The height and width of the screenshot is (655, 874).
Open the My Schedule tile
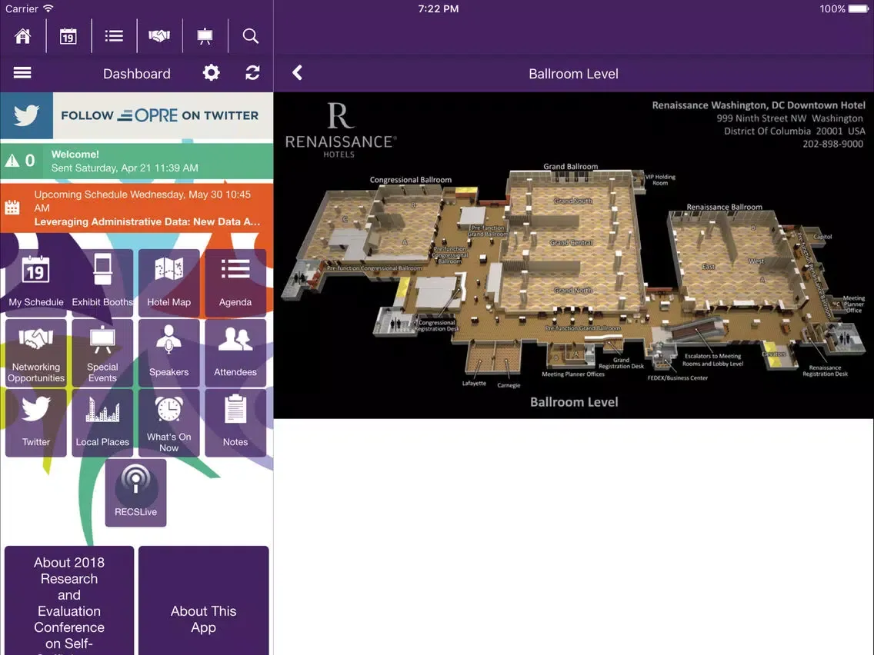tap(36, 282)
